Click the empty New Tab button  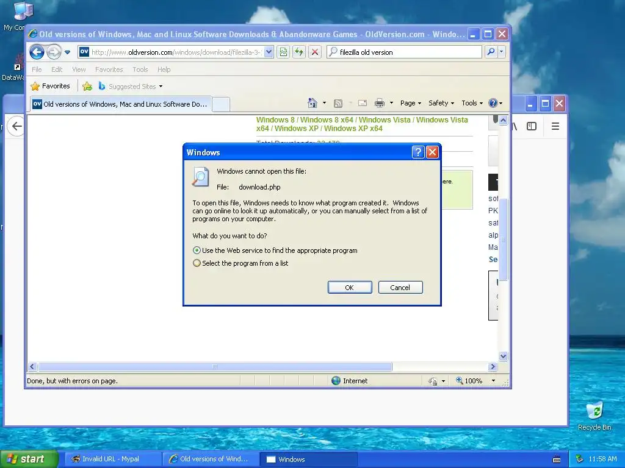pyautogui.click(x=220, y=105)
